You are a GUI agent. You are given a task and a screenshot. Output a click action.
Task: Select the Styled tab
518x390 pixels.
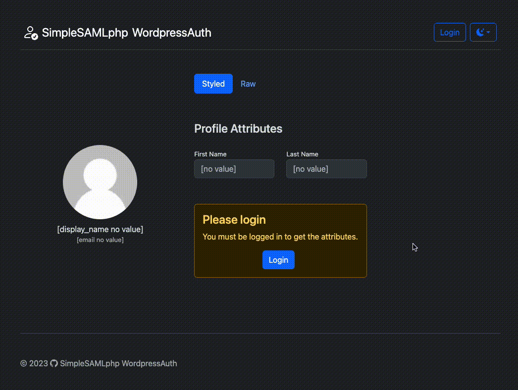[x=213, y=84]
